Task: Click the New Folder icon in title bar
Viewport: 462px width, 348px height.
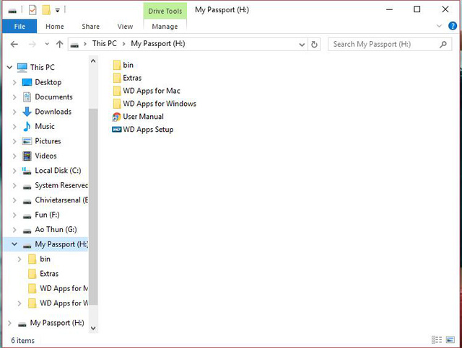Action: (x=46, y=10)
